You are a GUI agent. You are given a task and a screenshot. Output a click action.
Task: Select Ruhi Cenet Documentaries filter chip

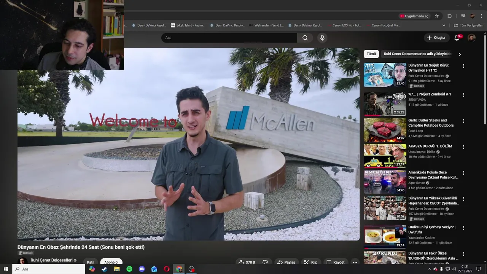coord(417,54)
